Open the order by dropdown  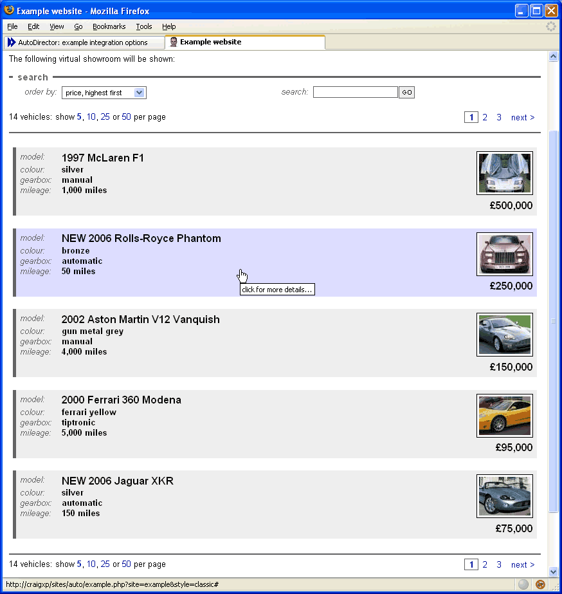tap(104, 93)
